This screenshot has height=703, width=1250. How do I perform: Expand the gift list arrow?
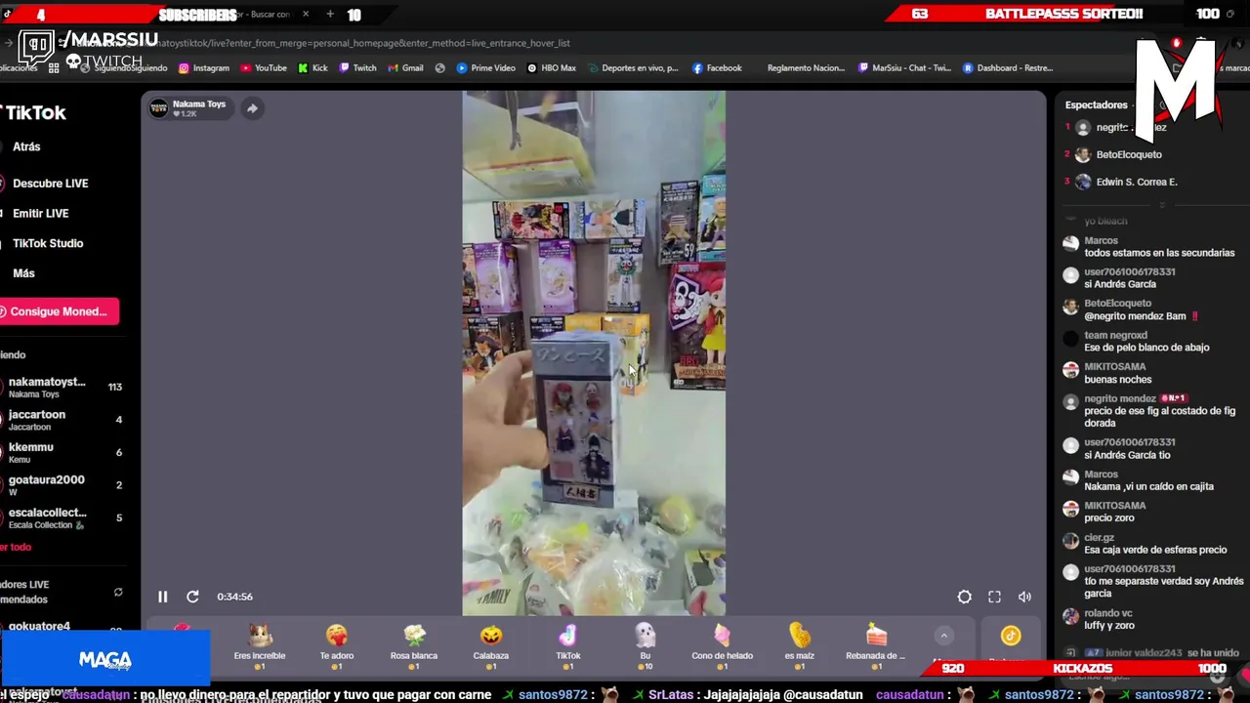click(x=943, y=636)
